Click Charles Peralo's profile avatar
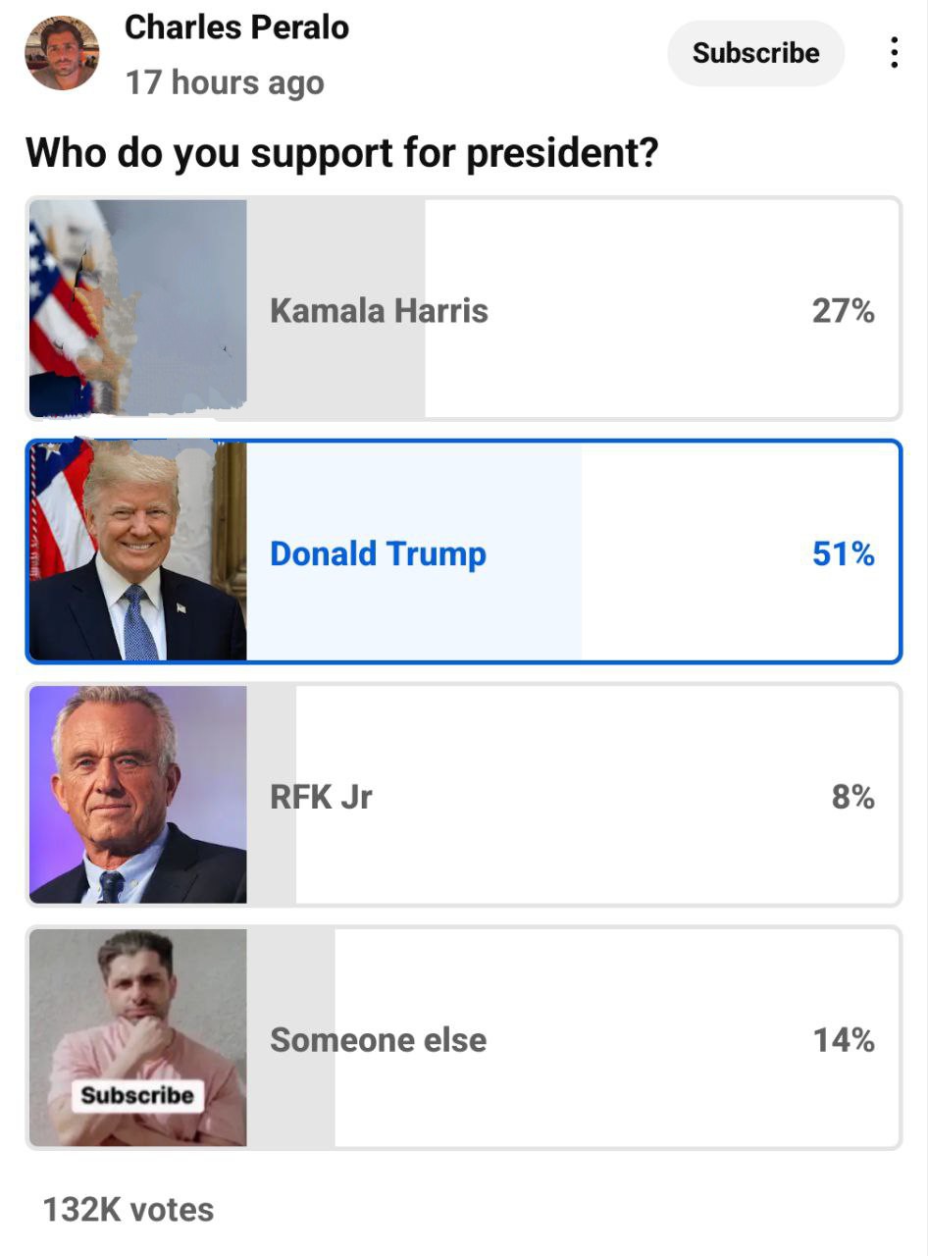This screenshot has height=1256, width=928. tap(62, 53)
